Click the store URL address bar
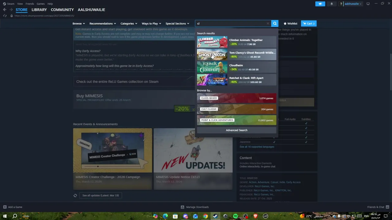 44,16
